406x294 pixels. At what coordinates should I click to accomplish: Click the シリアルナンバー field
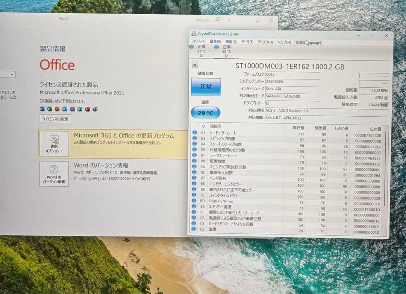[x=292, y=82]
